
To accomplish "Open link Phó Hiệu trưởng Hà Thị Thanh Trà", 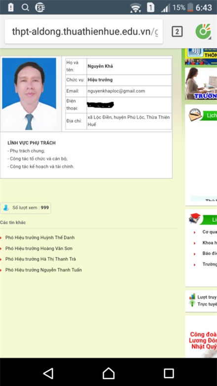I will point(40,259).
